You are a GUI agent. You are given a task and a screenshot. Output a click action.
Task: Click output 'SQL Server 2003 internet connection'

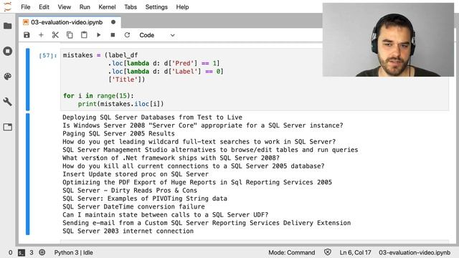[x=128, y=231]
